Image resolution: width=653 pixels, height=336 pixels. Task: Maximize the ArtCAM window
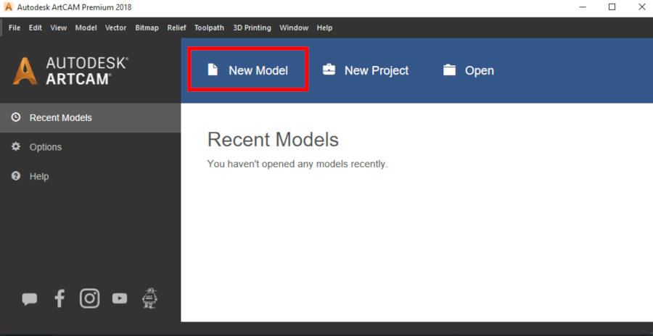click(x=612, y=7)
